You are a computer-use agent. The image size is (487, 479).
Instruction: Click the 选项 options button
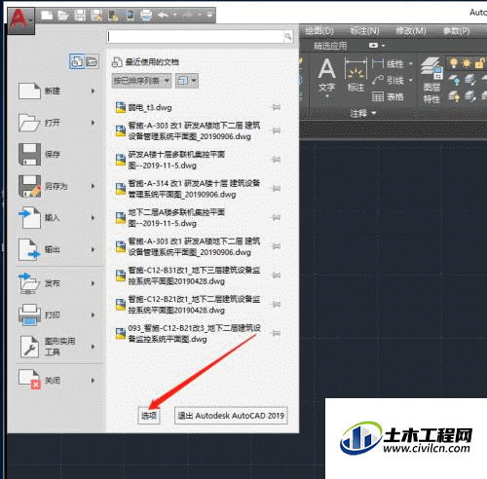click(x=149, y=416)
